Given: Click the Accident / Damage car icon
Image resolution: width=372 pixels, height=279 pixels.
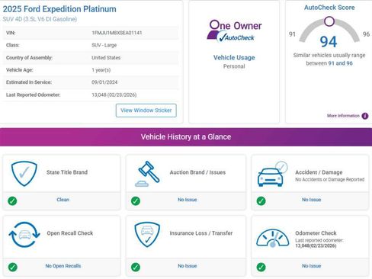Looking at the screenshot, I should coord(272,174).
